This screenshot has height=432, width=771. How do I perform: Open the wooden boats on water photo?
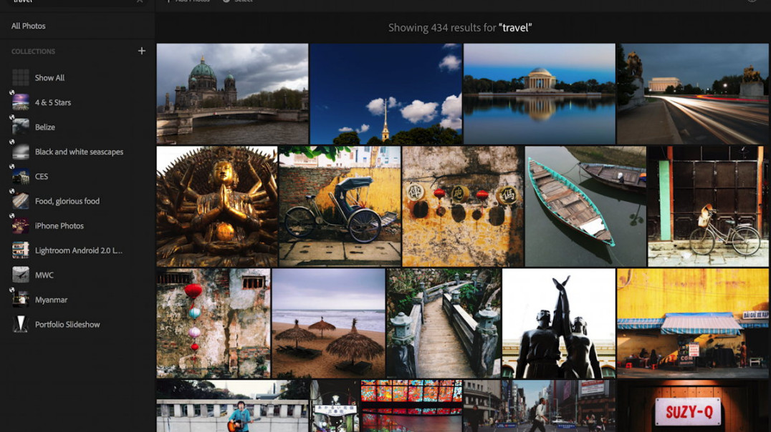pyautogui.click(x=585, y=206)
